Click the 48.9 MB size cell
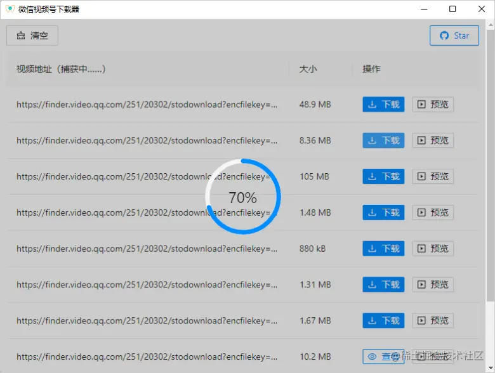Screen dimensions: 495x373 pos(315,105)
